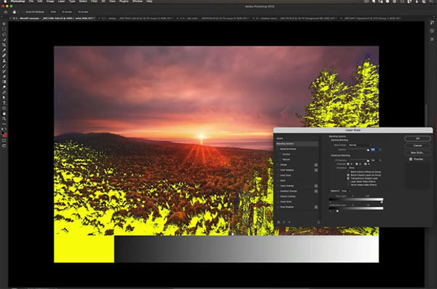437x289 pixels.
Task: Select the Ellipse shape tool
Action: (x=4, y=108)
